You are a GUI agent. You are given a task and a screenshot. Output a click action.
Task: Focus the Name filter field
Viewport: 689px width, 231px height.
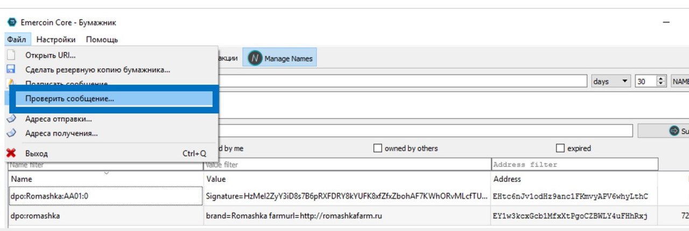coord(106,165)
